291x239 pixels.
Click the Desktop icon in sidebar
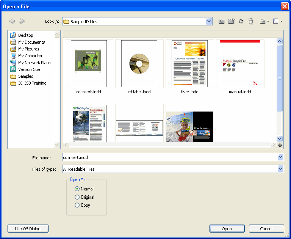click(x=13, y=35)
